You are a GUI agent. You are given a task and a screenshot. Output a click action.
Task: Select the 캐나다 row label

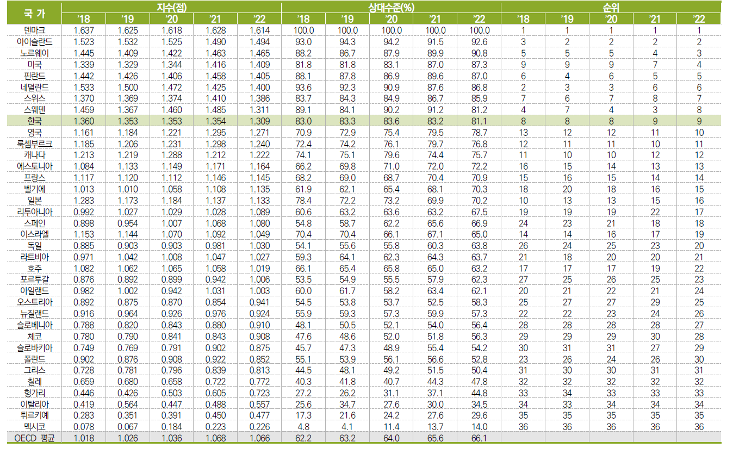(35, 155)
